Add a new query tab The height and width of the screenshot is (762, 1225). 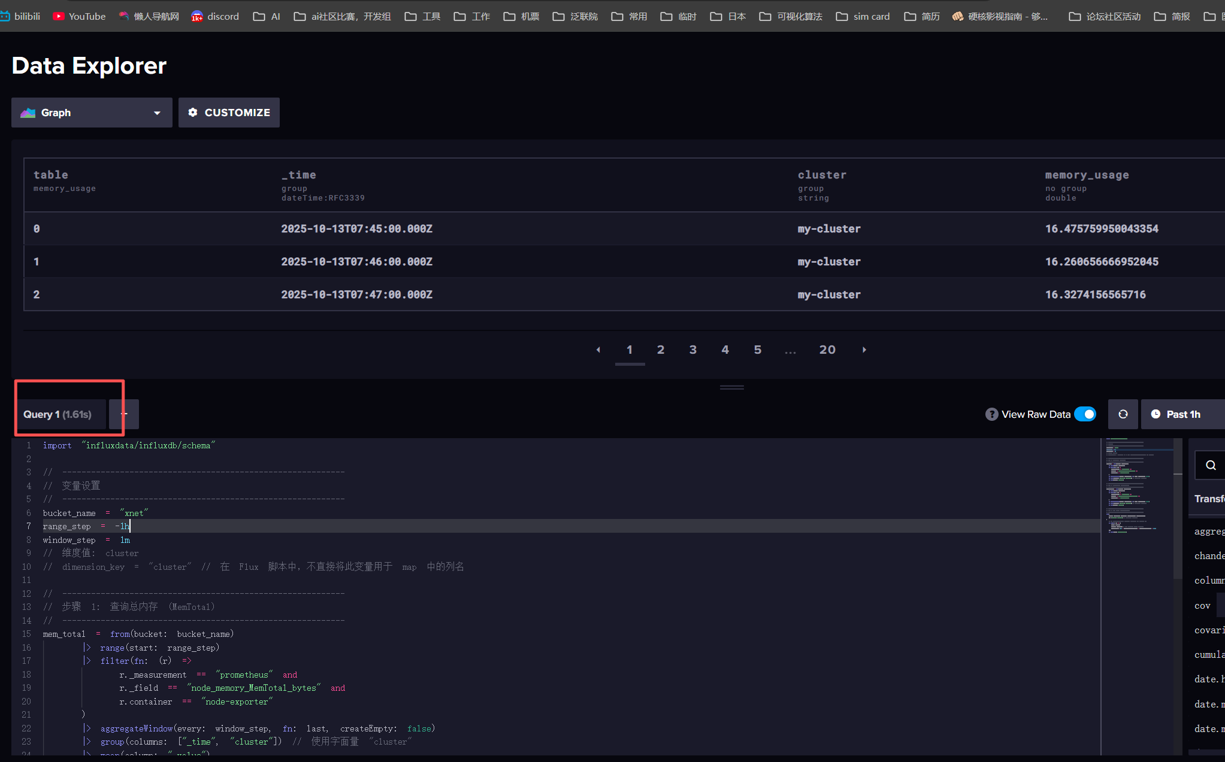pyautogui.click(x=124, y=414)
